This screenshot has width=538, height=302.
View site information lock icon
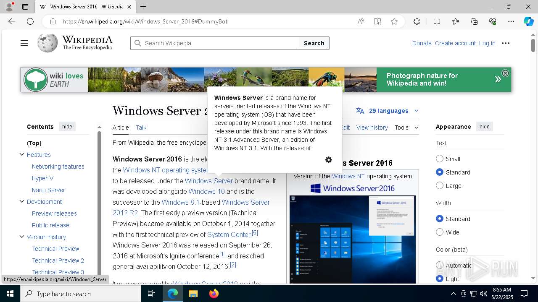point(53,21)
